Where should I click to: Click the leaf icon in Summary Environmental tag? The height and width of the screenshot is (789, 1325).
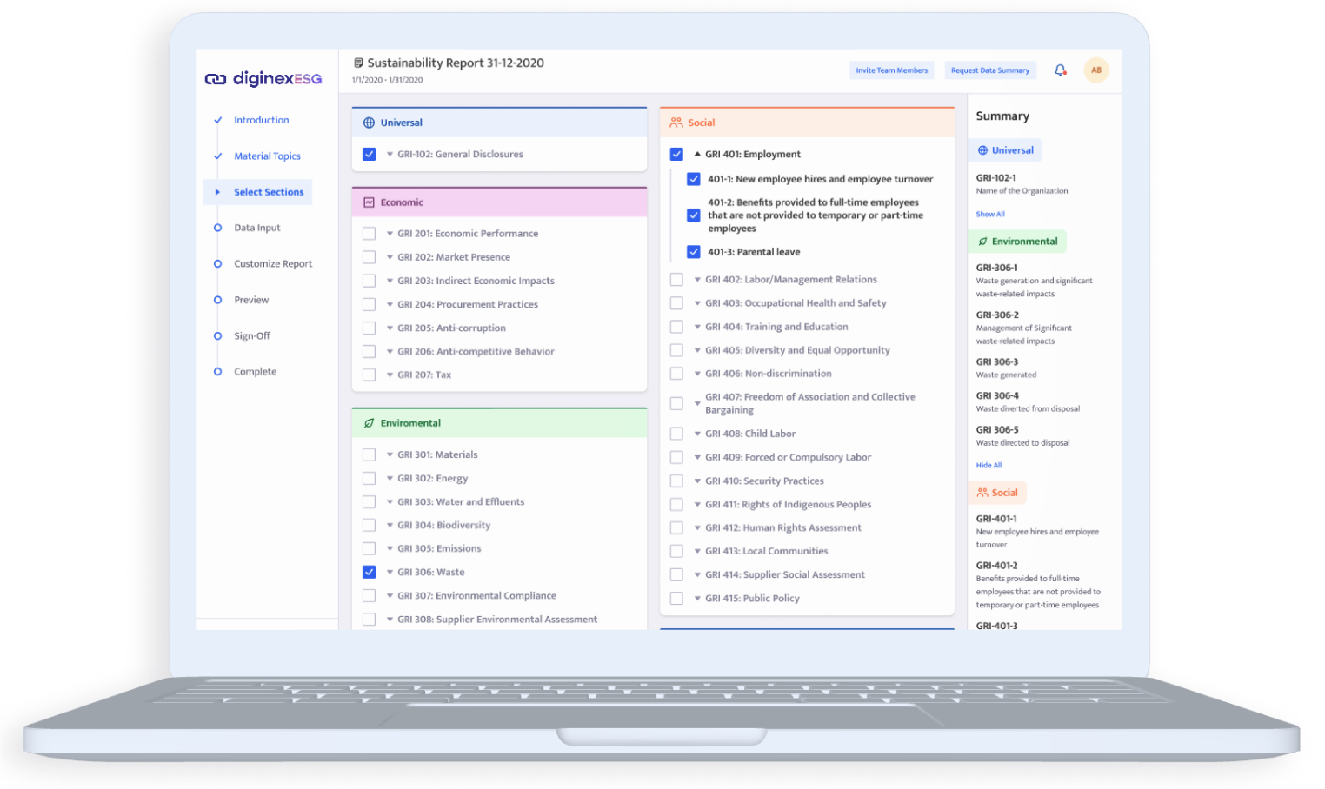[982, 242]
